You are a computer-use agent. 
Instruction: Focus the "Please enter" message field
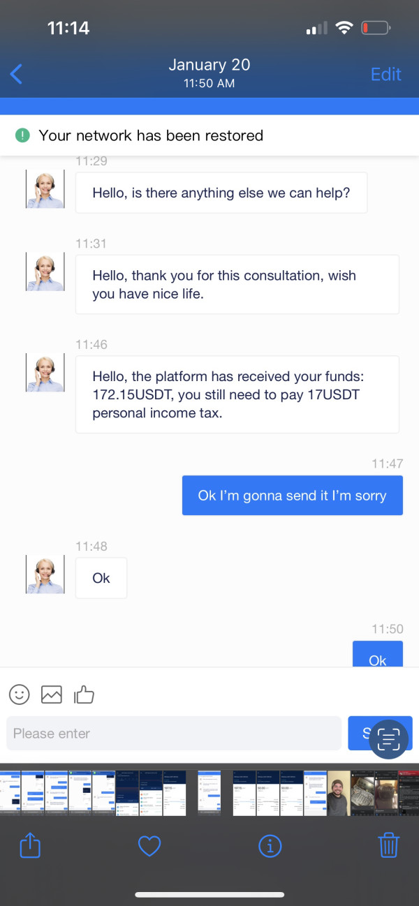click(173, 734)
